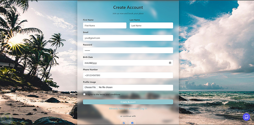Click into the Password input field
254x125 pixels.
coord(128,50)
